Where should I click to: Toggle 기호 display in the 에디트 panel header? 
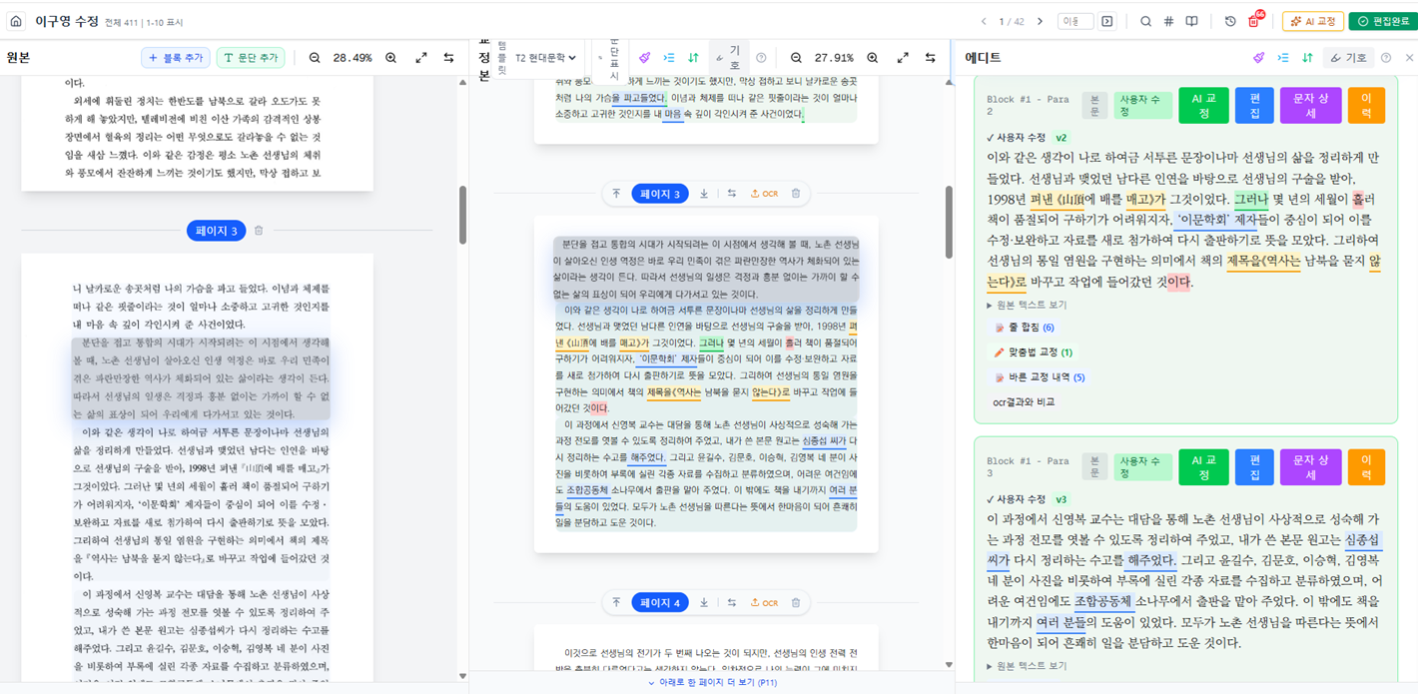click(1347, 58)
